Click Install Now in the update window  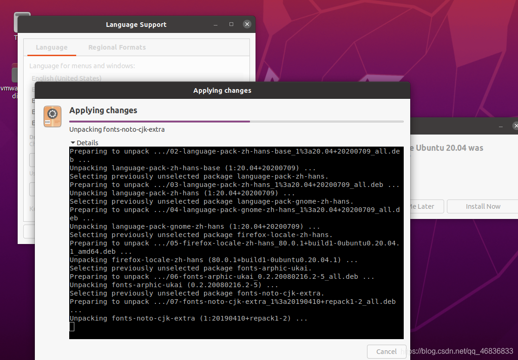pyautogui.click(x=483, y=206)
